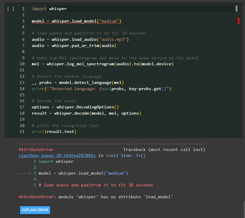Click the gray scroll indicator at the editor's top right
The height and width of the screenshot is (218, 245).
point(236,9)
